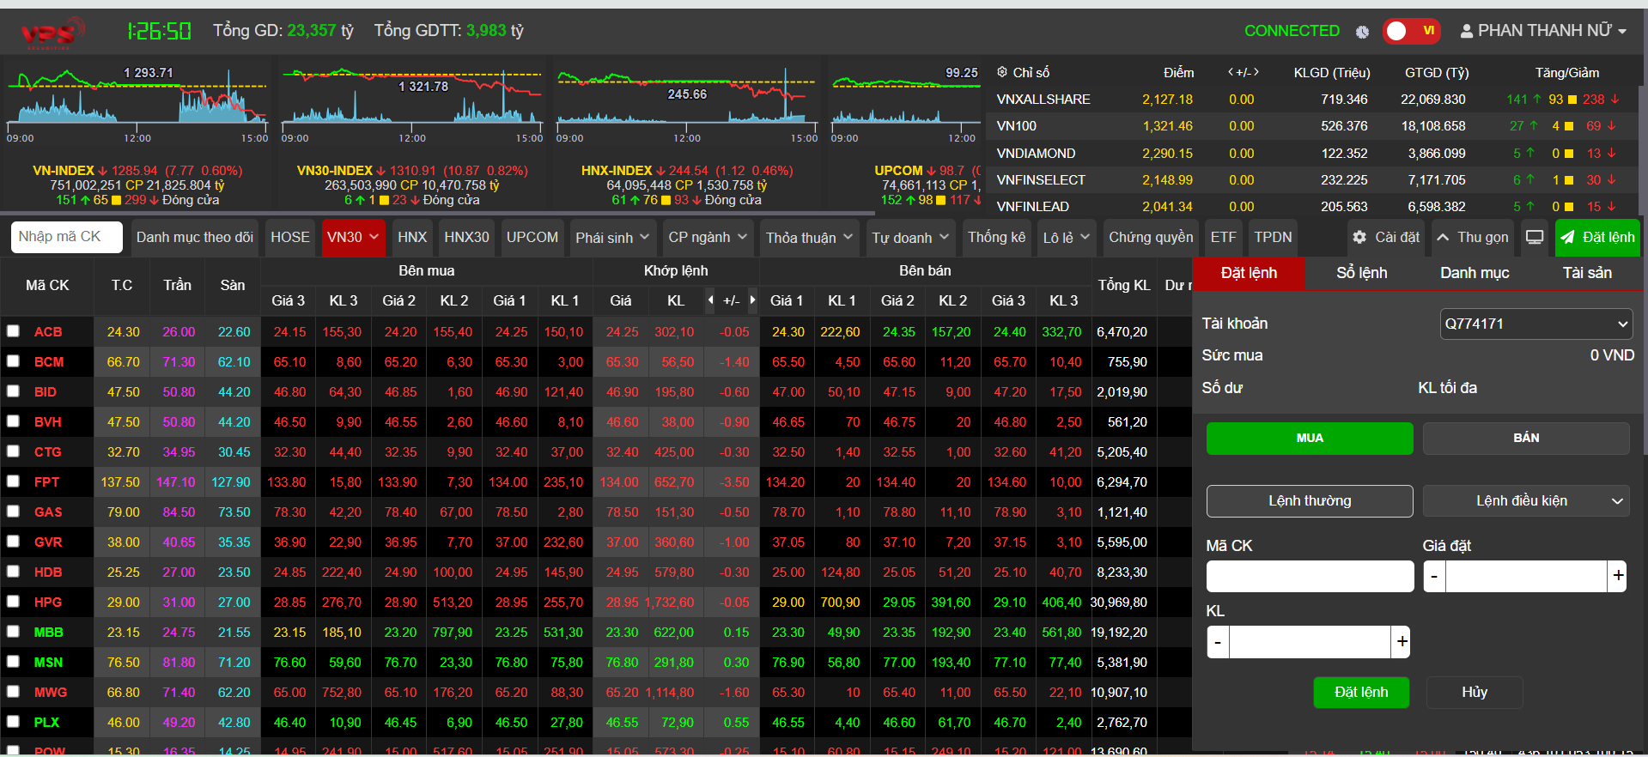Decrease KL with minus button
Screen dimensions: 1648x757
[x=1218, y=642]
